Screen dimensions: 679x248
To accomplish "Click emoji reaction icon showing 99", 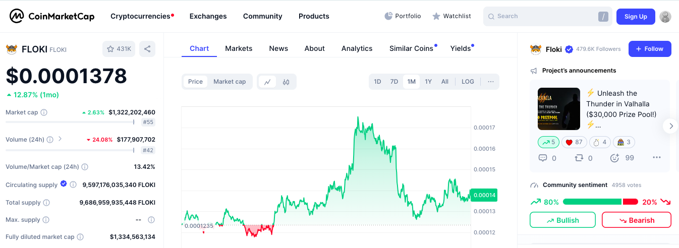I will pyautogui.click(x=614, y=158).
